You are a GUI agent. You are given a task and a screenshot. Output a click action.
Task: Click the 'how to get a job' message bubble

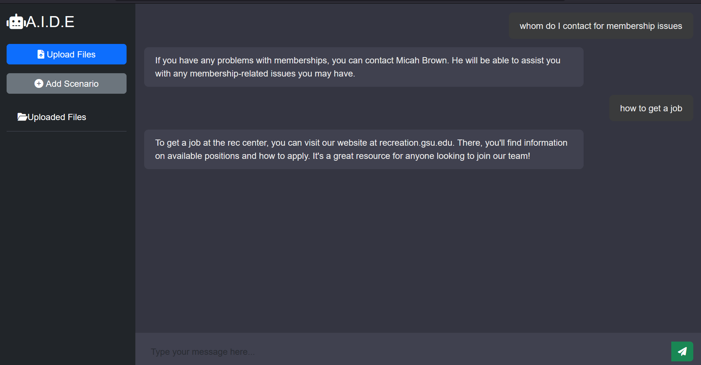tap(651, 108)
